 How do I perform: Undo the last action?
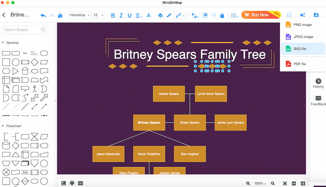click(x=43, y=15)
